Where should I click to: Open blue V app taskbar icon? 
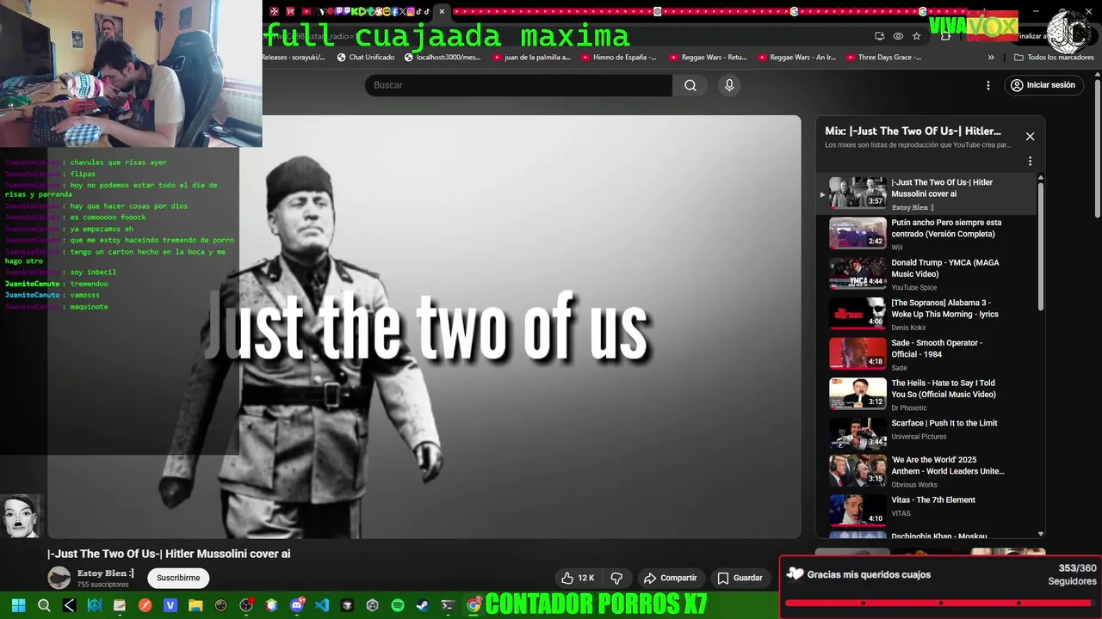point(170,605)
